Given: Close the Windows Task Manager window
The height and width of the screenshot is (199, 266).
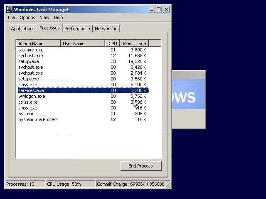Looking at the screenshot, I should [x=166, y=10].
